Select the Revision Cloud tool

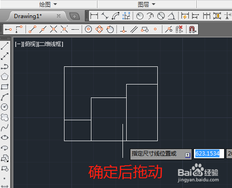point(5,117)
